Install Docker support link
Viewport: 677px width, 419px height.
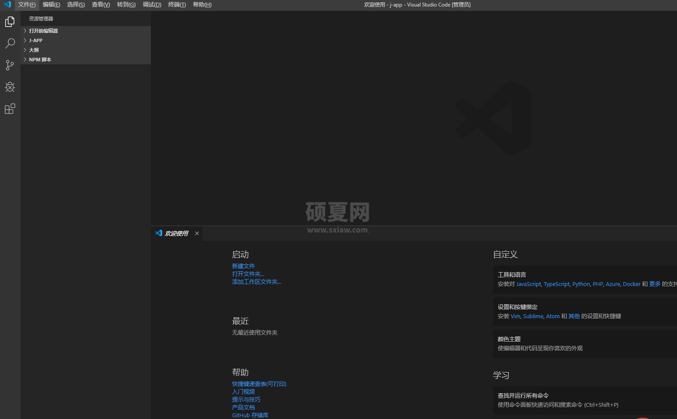coord(631,284)
